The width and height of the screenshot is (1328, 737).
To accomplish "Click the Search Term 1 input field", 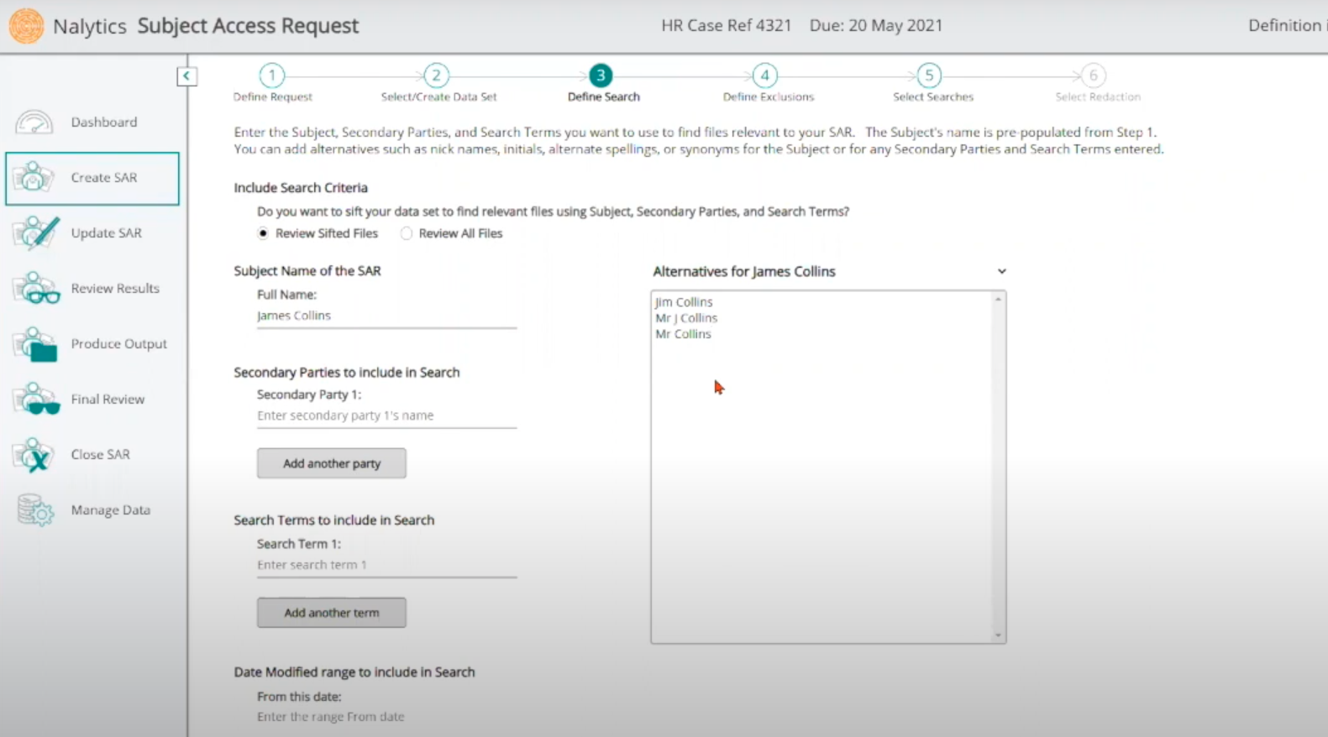I will tap(386, 566).
